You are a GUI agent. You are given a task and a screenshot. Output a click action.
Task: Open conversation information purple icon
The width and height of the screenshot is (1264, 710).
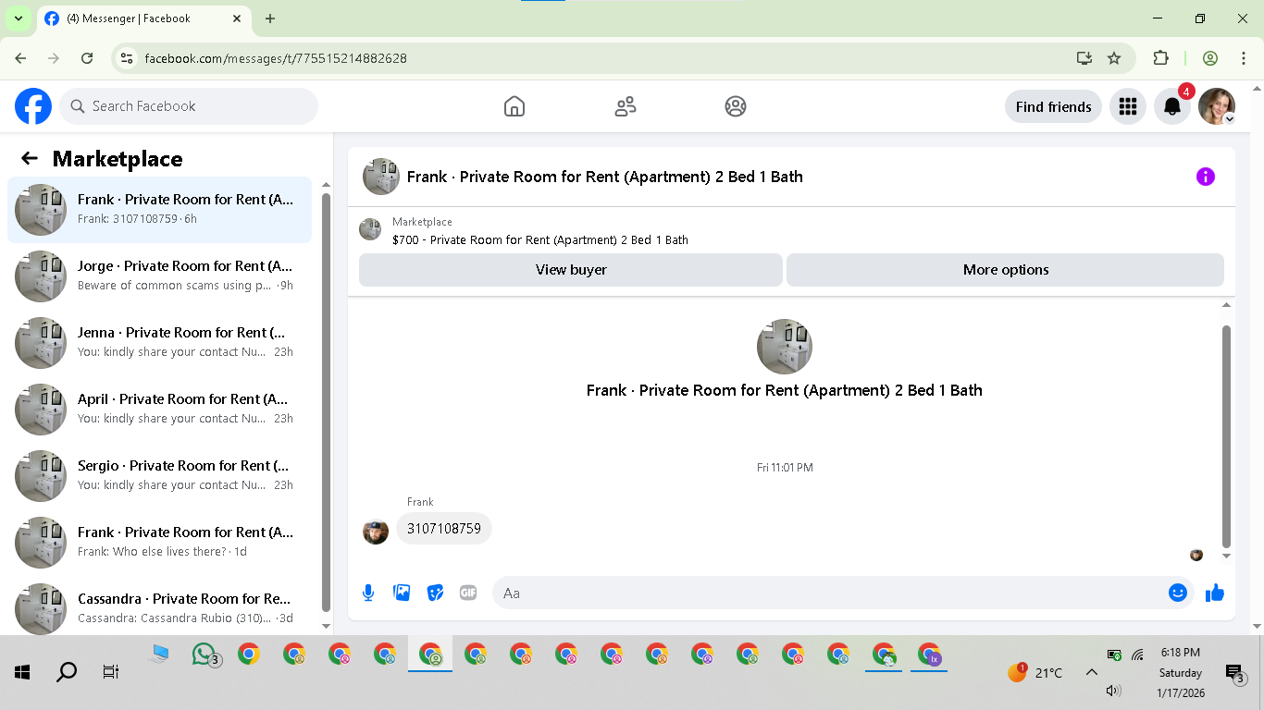pos(1205,177)
